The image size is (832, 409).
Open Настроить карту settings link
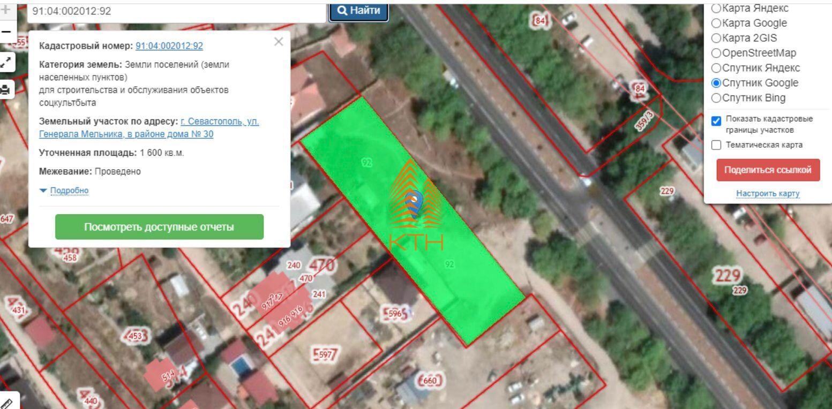(768, 193)
